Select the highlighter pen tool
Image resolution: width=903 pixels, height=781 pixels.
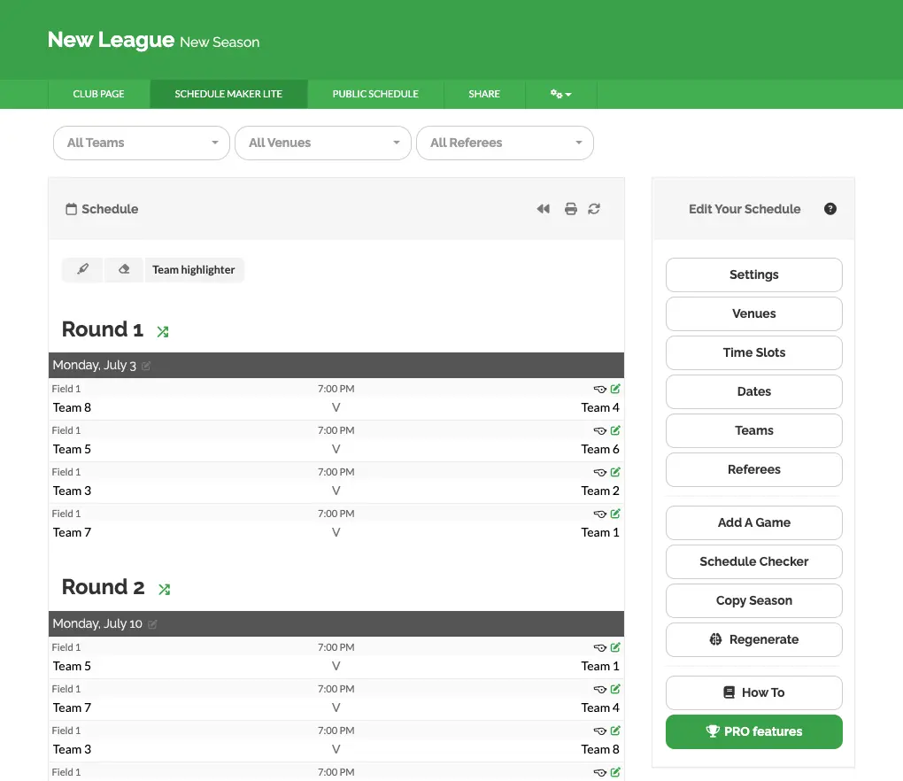[x=83, y=269]
